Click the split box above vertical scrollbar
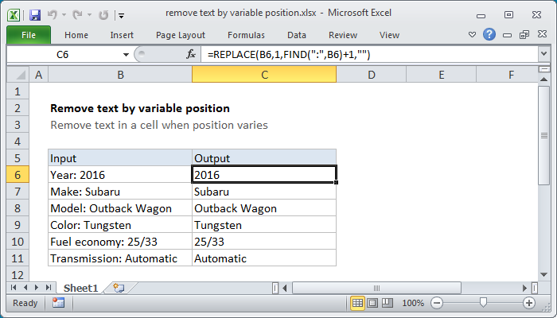 tap(543, 69)
